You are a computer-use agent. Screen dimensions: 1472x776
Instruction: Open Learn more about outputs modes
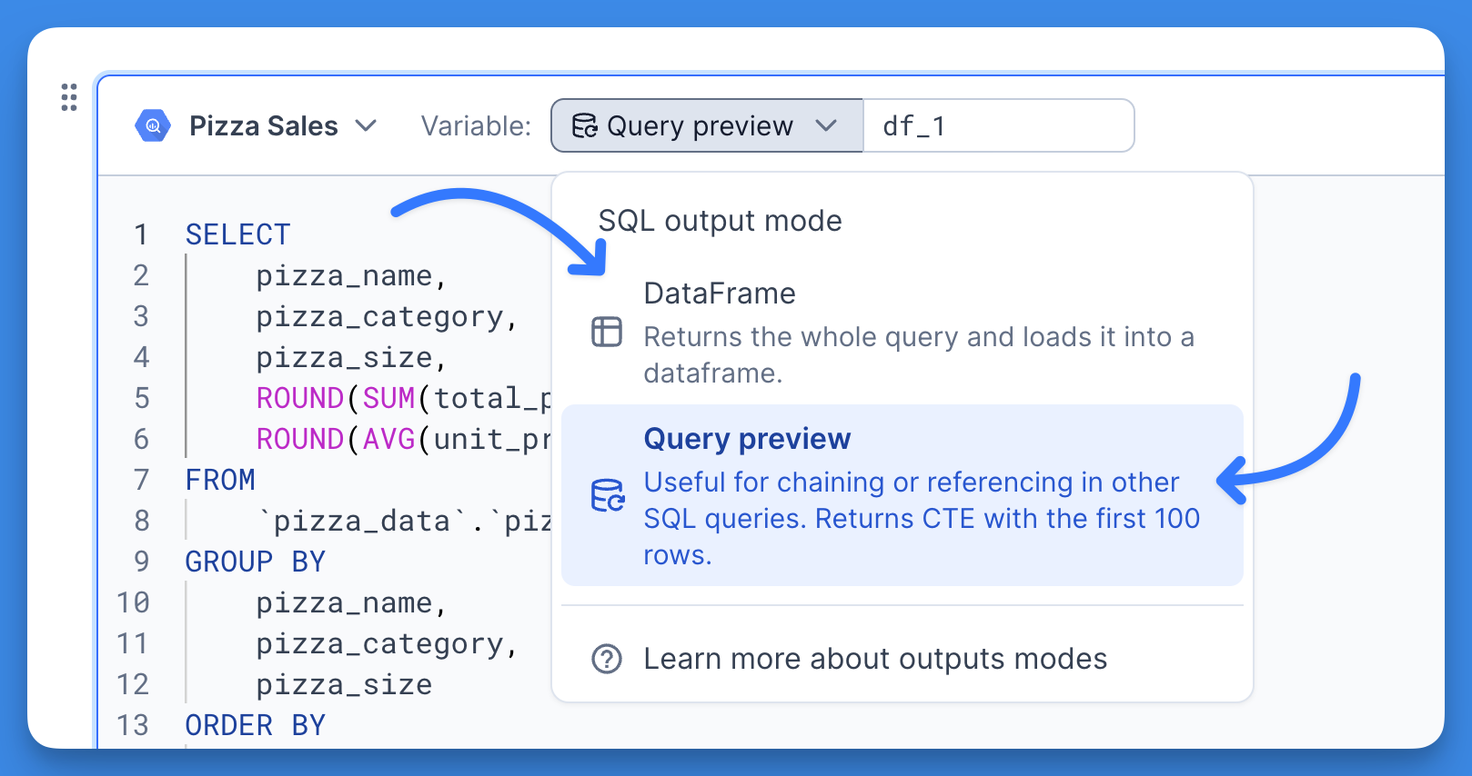(x=875, y=659)
